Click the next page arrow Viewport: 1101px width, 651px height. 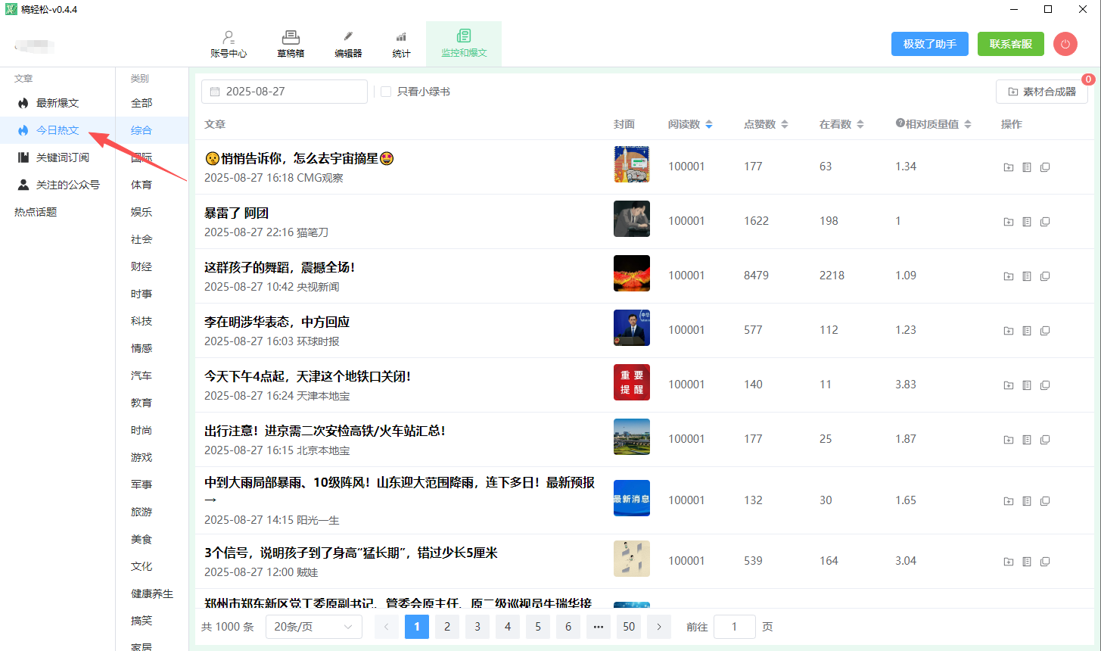pos(659,627)
